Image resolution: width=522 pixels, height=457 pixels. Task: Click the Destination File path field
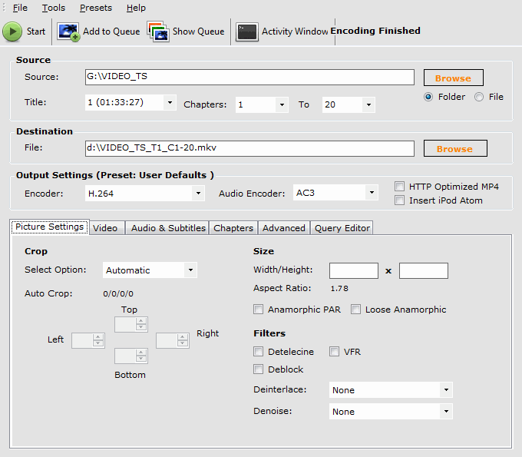[249, 148]
